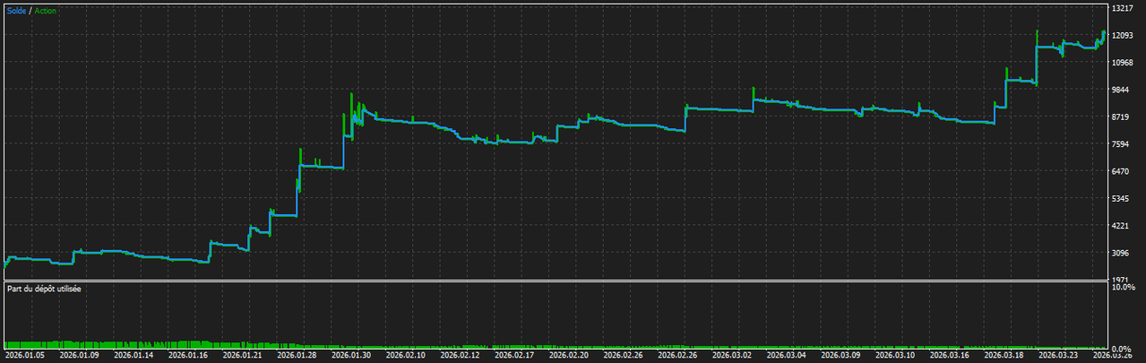Click the 2026.02.20 date label
1146x363 pixels.
(570, 357)
